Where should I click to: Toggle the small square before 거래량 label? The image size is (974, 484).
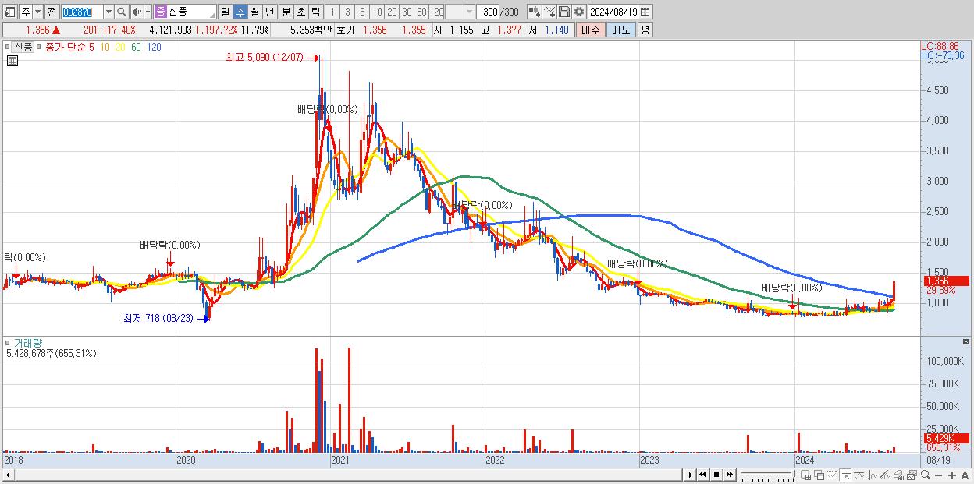click(x=9, y=342)
